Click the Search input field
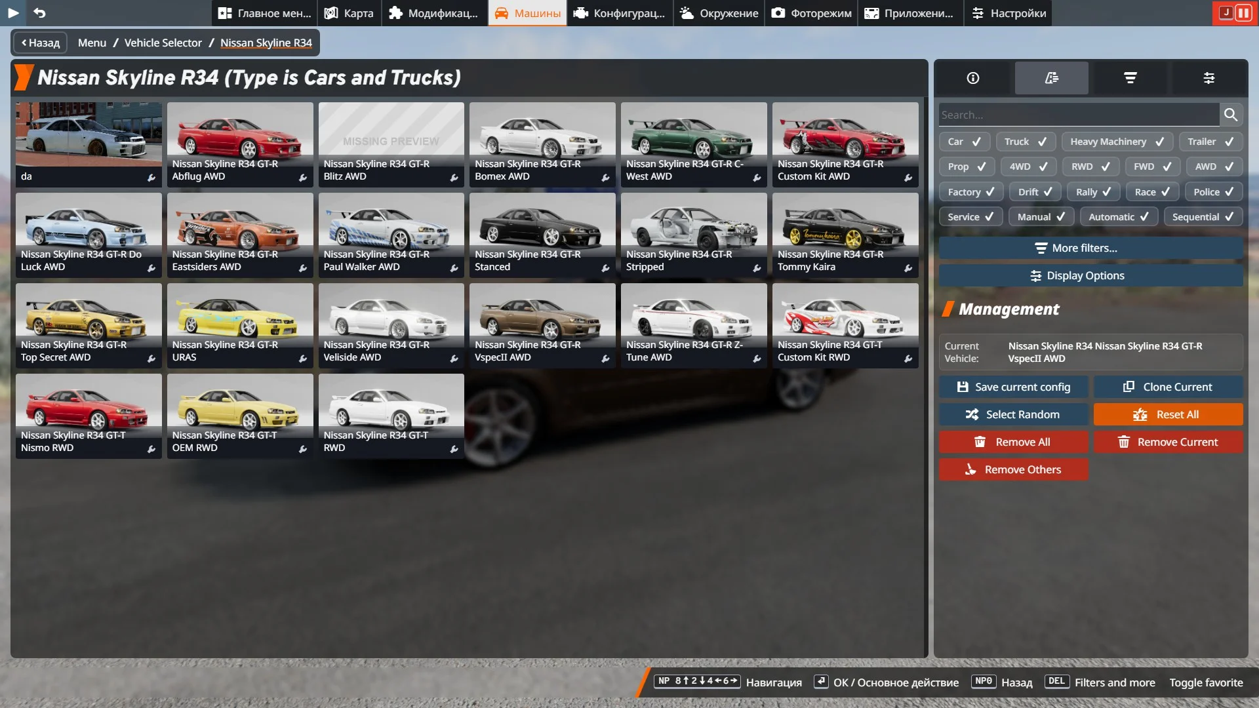Image resolution: width=1259 pixels, height=708 pixels. click(x=1079, y=115)
